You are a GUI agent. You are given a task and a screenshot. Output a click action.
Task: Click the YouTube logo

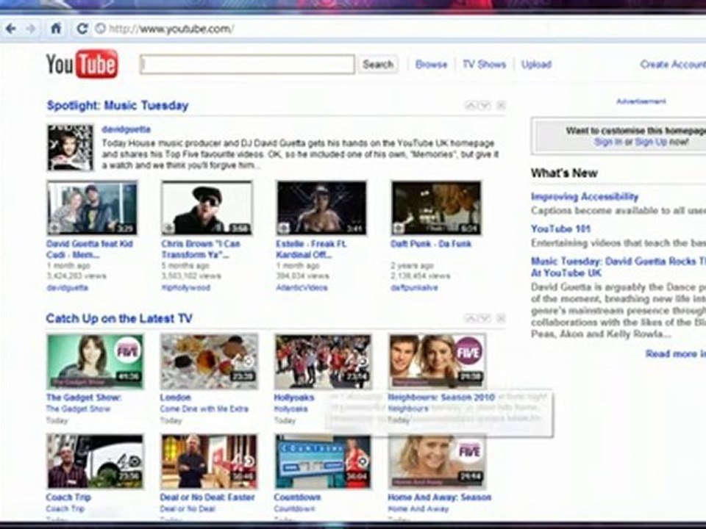click(x=82, y=64)
